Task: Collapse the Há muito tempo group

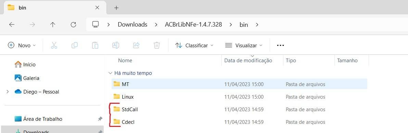Action: (x=110, y=73)
